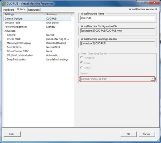Click the 'Expose Nx flag to ...' summary
The height and width of the screenshot is (143, 161).
[58, 39]
